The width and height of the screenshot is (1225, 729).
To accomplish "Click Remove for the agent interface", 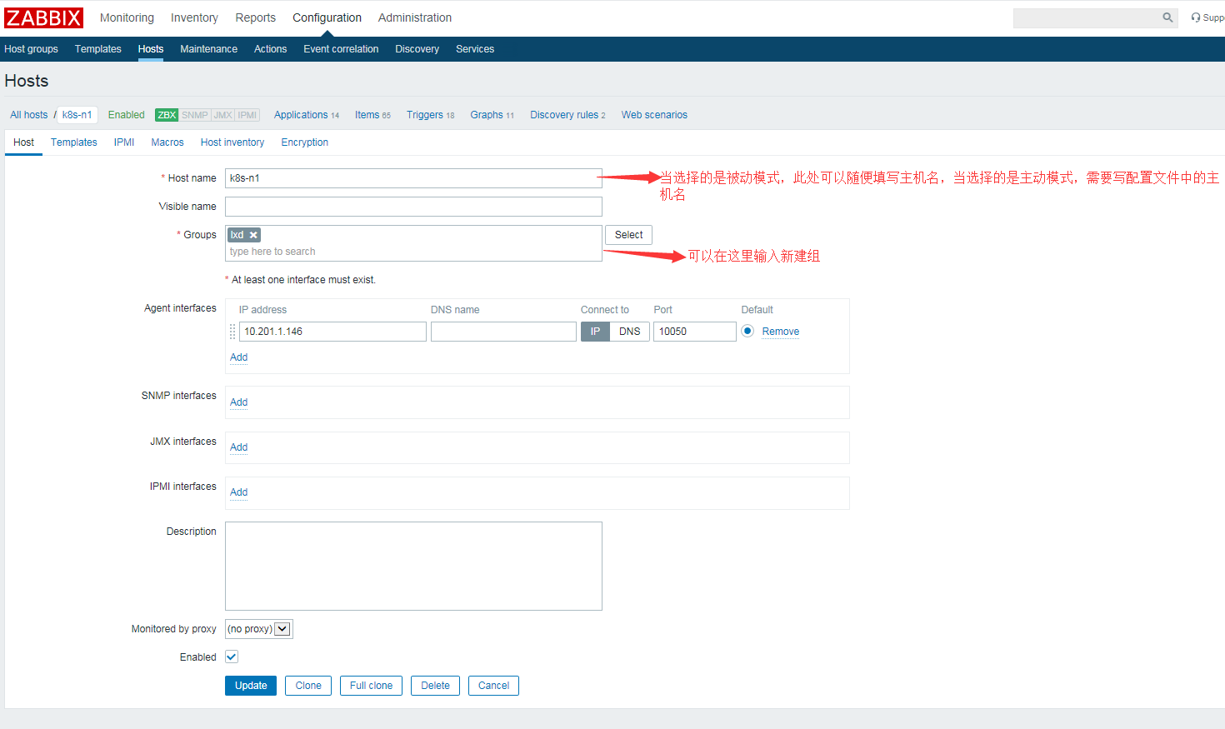I will pos(780,332).
